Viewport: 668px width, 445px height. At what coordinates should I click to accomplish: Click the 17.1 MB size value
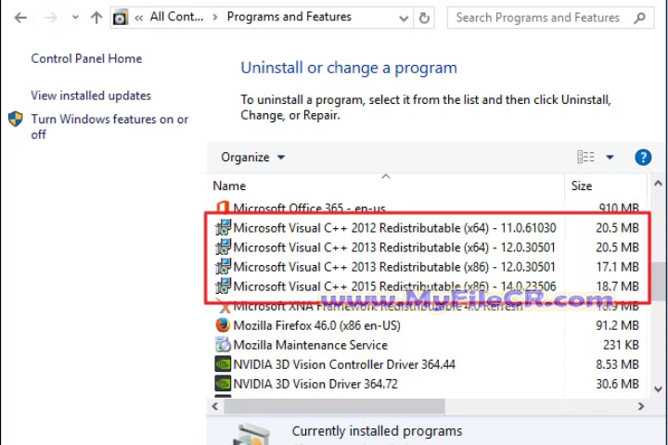point(617,267)
